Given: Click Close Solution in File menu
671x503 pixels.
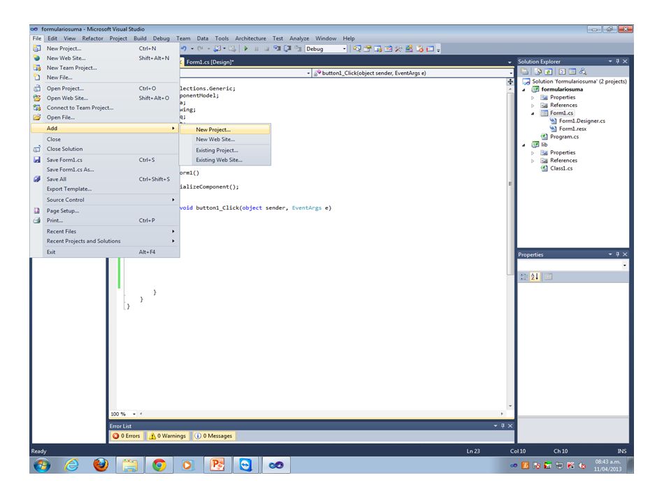Looking at the screenshot, I should click(x=104, y=149).
